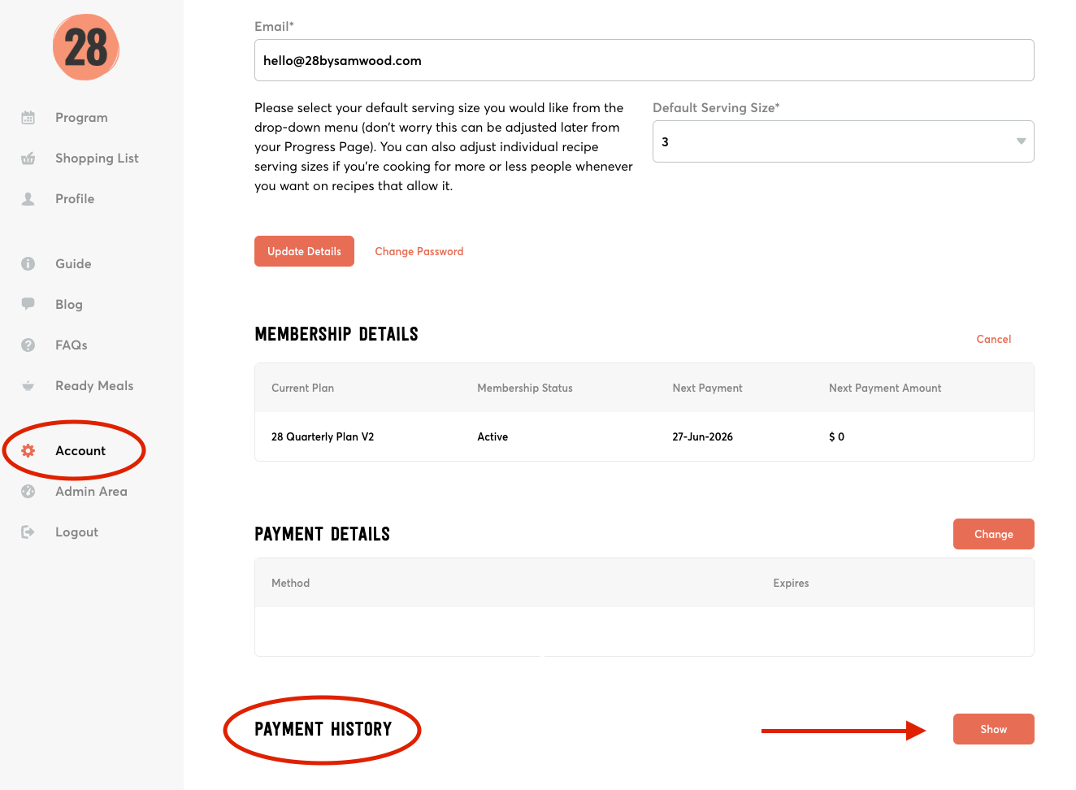Click the FAQs question mark icon
This screenshot has height=790, width=1076.
(x=28, y=345)
